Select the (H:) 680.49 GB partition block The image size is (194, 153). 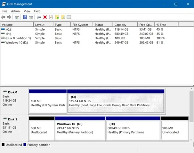coord(133,128)
